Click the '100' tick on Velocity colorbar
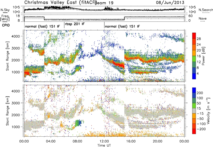 (x=200, y=98)
